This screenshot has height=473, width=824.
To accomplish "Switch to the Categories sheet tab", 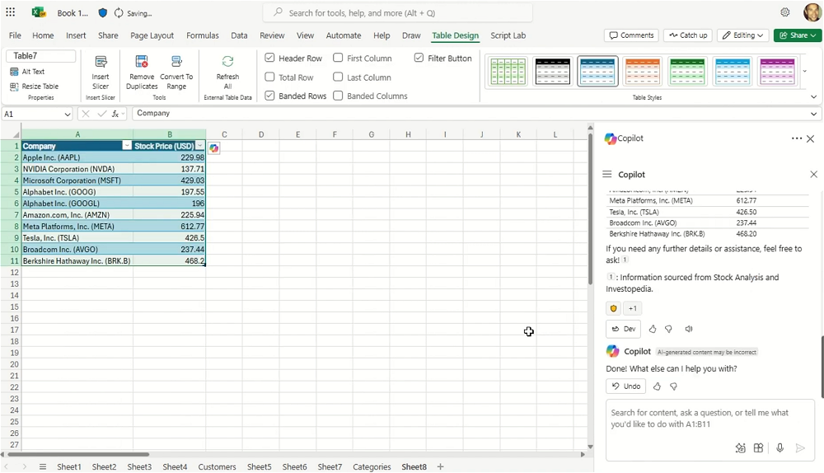I will 372,466.
